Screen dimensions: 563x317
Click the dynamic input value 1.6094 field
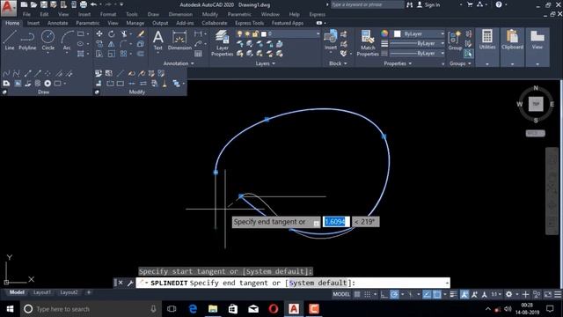coord(336,222)
